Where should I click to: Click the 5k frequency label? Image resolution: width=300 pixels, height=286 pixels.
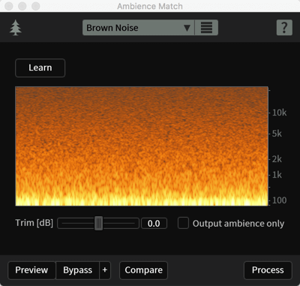277,134
